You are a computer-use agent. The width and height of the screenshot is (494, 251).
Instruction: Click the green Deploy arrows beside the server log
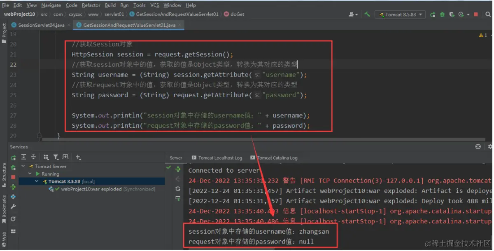pos(178,169)
